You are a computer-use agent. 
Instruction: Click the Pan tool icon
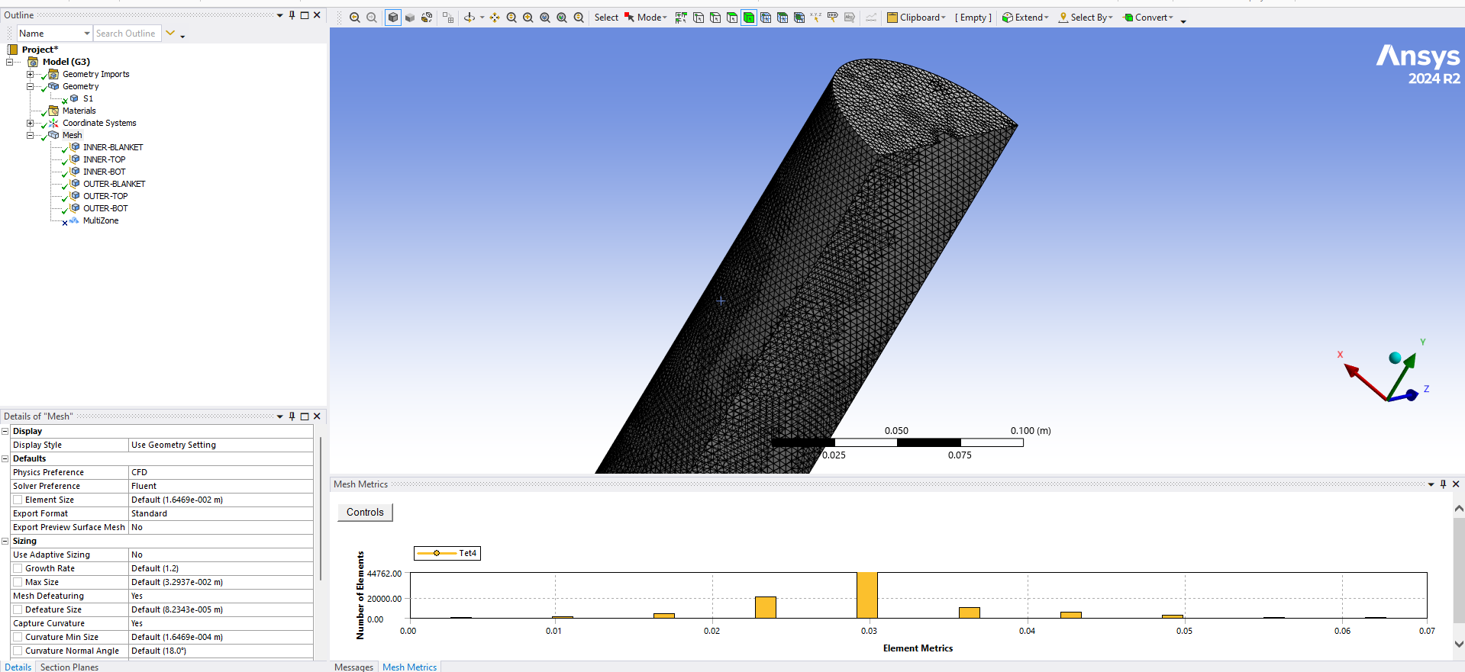(x=495, y=18)
